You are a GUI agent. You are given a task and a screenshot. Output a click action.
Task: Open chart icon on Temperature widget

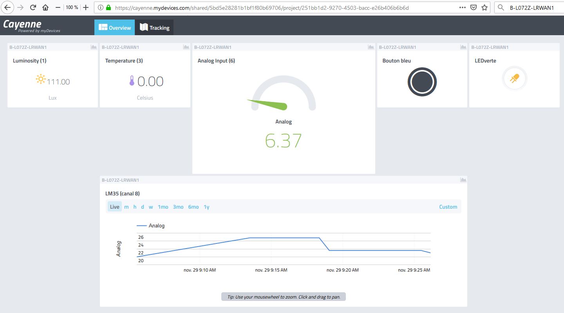[186, 47]
